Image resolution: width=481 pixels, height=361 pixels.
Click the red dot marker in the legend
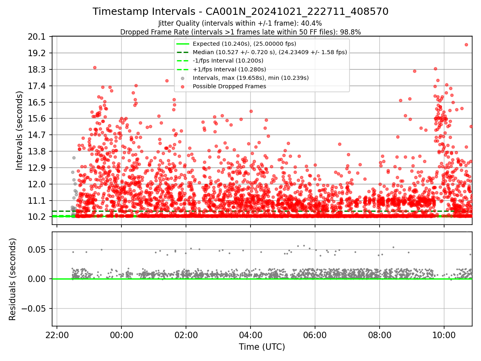coord(183,87)
